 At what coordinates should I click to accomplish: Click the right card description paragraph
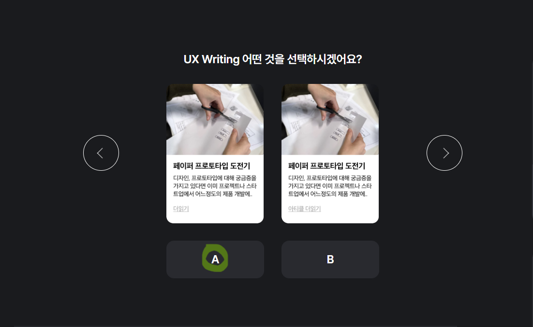click(330, 186)
